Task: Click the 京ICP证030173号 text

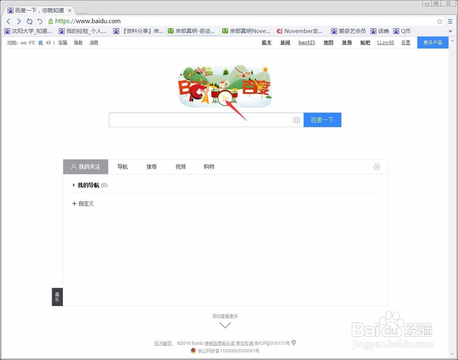Action: (272, 344)
